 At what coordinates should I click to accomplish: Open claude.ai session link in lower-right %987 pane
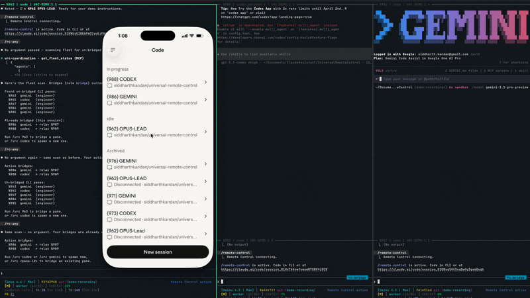(x=431, y=270)
